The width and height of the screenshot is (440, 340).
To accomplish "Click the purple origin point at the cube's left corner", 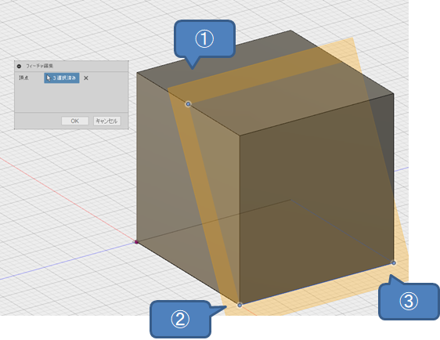I will (x=136, y=242).
